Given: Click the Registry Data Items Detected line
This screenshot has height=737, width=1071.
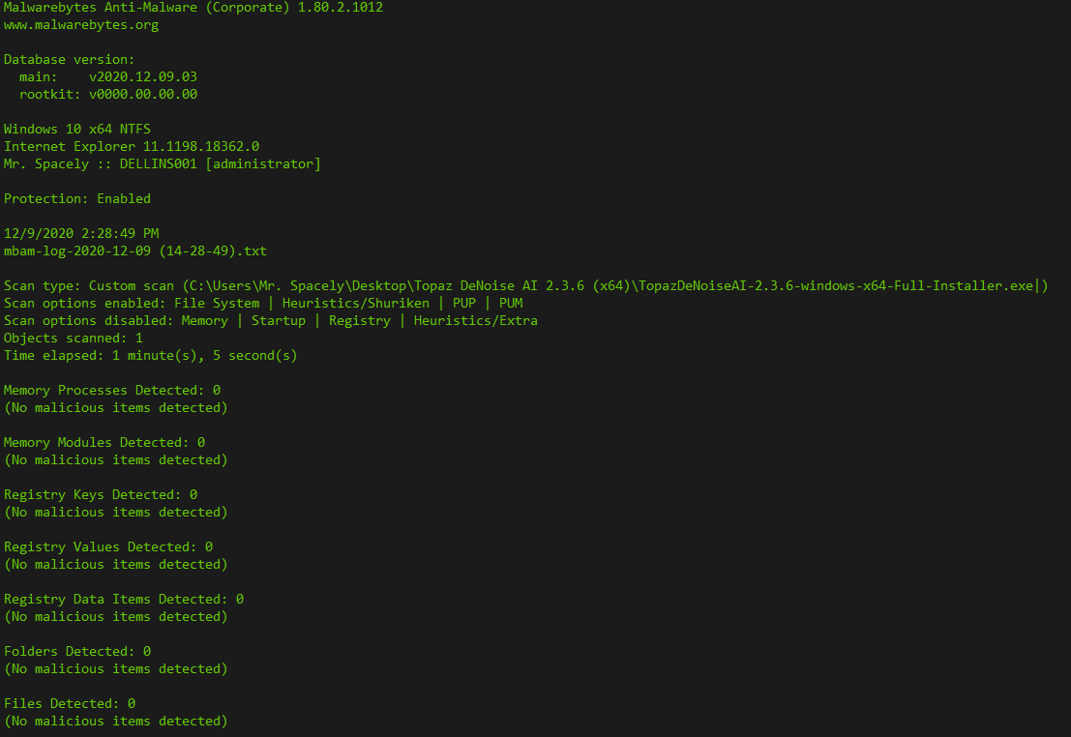Looking at the screenshot, I should click(124, 599).
